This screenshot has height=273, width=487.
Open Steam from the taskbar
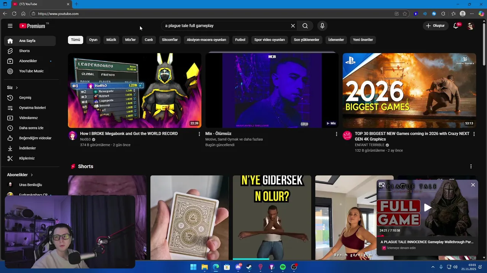249,267
